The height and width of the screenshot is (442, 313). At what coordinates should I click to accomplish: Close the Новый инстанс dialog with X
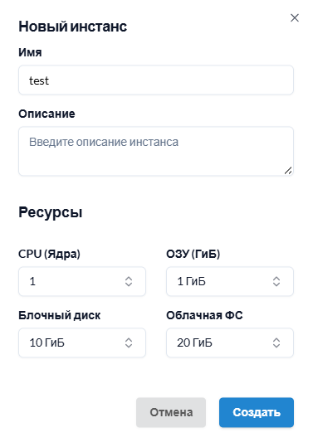coord(295,17)
